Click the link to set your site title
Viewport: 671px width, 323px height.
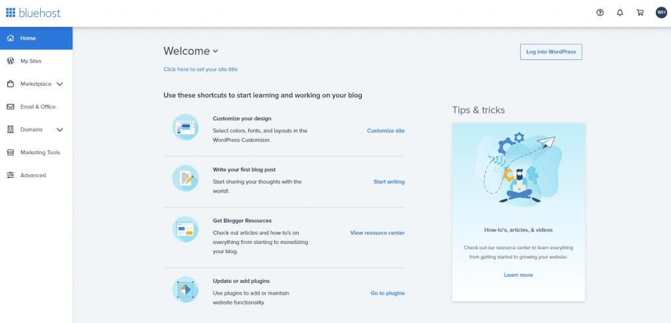pos(200,69)
